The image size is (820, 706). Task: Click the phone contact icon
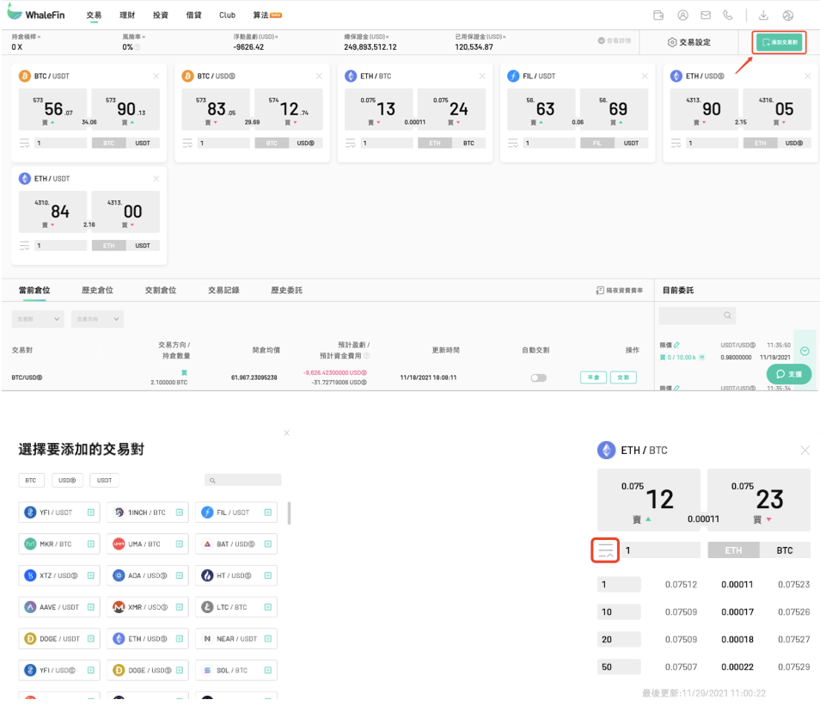pos(727,15)
